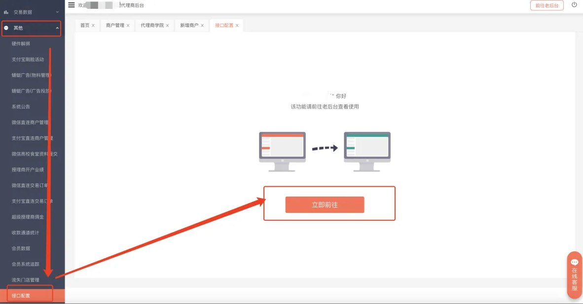The height and width of the screenshot is (304, 583).
Task: Click the power logout icon
Action: (x=574, y=5)
